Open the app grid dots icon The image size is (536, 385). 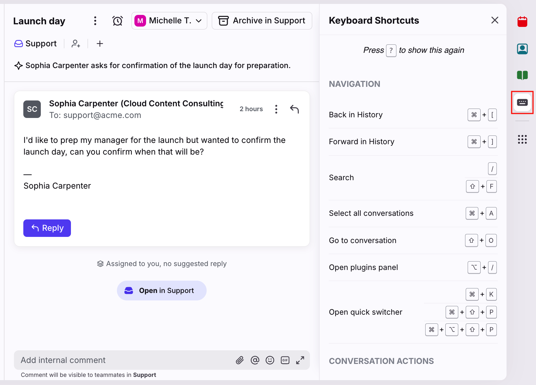click(522, 139)
